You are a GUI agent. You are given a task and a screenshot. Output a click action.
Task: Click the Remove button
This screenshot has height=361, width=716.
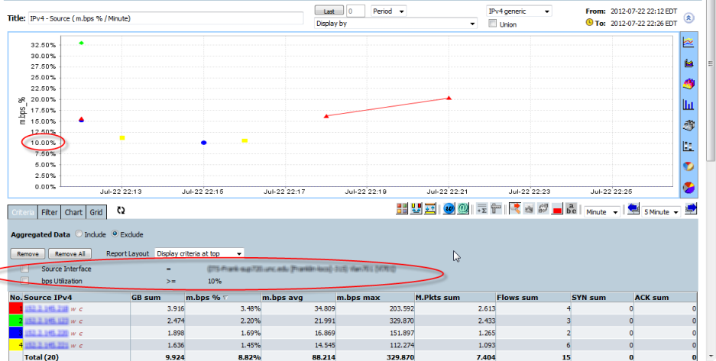tap(28, 254)
